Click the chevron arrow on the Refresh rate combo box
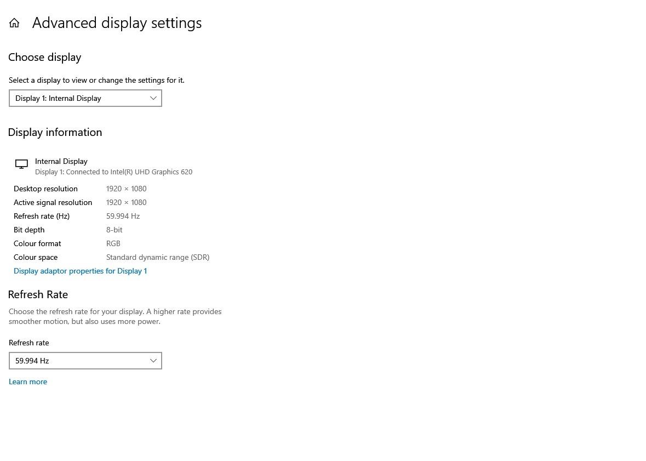This screenshot has width=646, height=461. coord(153,361)
